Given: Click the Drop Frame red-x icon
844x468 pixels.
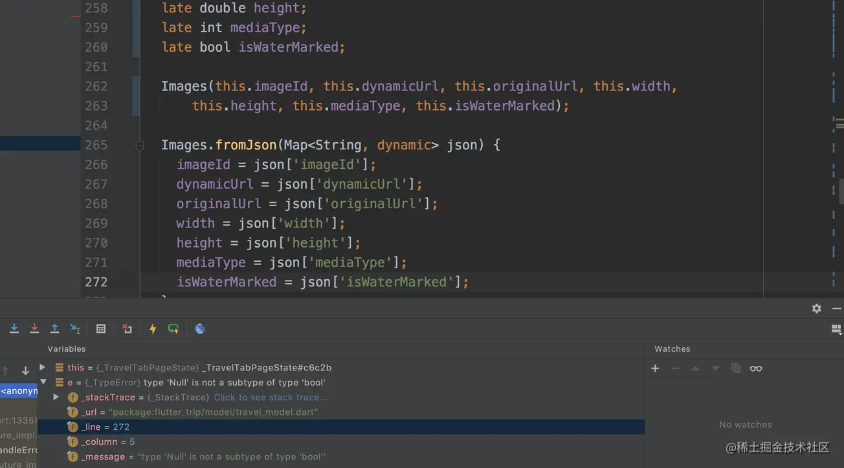Looking at the screenshot, I should pos(128,329).
